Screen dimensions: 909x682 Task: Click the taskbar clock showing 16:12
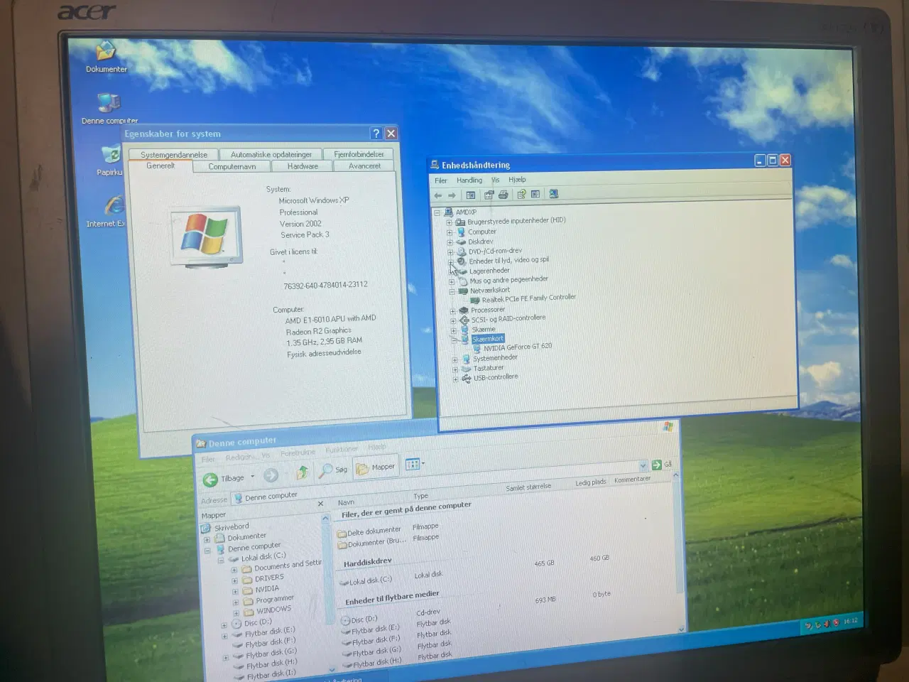(850, 621)
